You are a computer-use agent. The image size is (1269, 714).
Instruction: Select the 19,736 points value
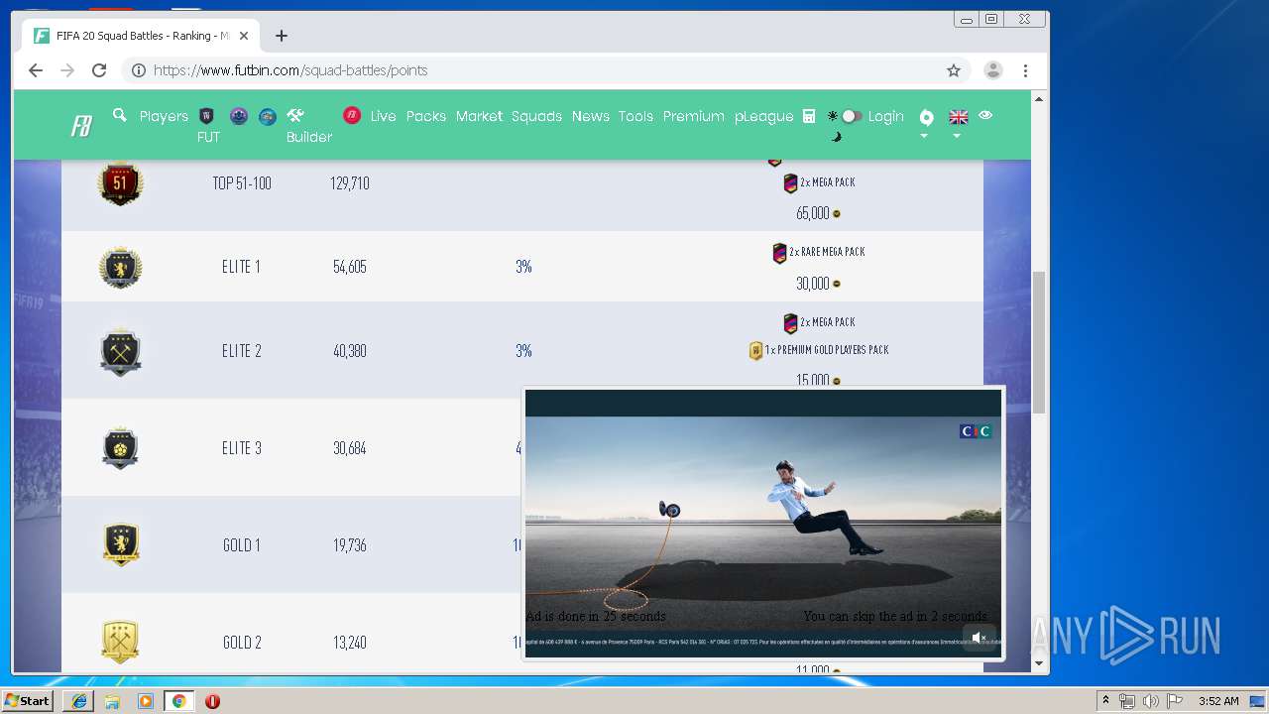pos(350,545)
